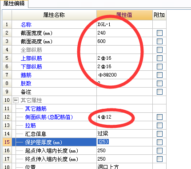Edit the 截面高度 value 600
The width and height of the screenshot is (191, 169).
tap(124, 41)
